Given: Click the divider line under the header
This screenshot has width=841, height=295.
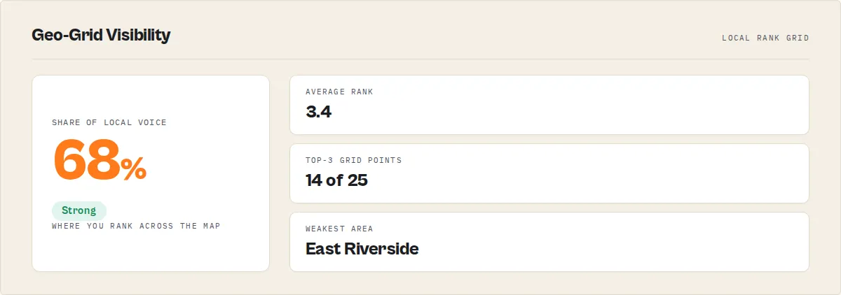Looking at the screenshot, I should [x=420, y=59].
